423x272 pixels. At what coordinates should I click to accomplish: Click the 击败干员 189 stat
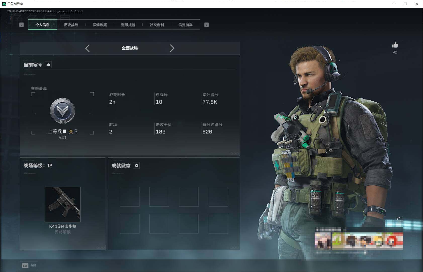(x=164, y=128)
